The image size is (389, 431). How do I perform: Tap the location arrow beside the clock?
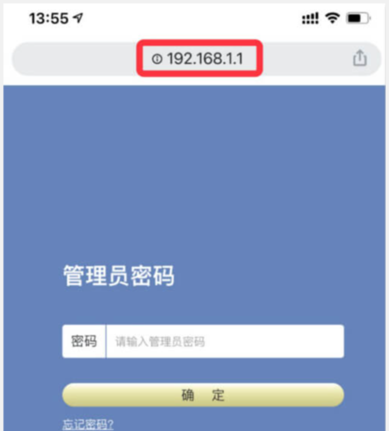78,18
